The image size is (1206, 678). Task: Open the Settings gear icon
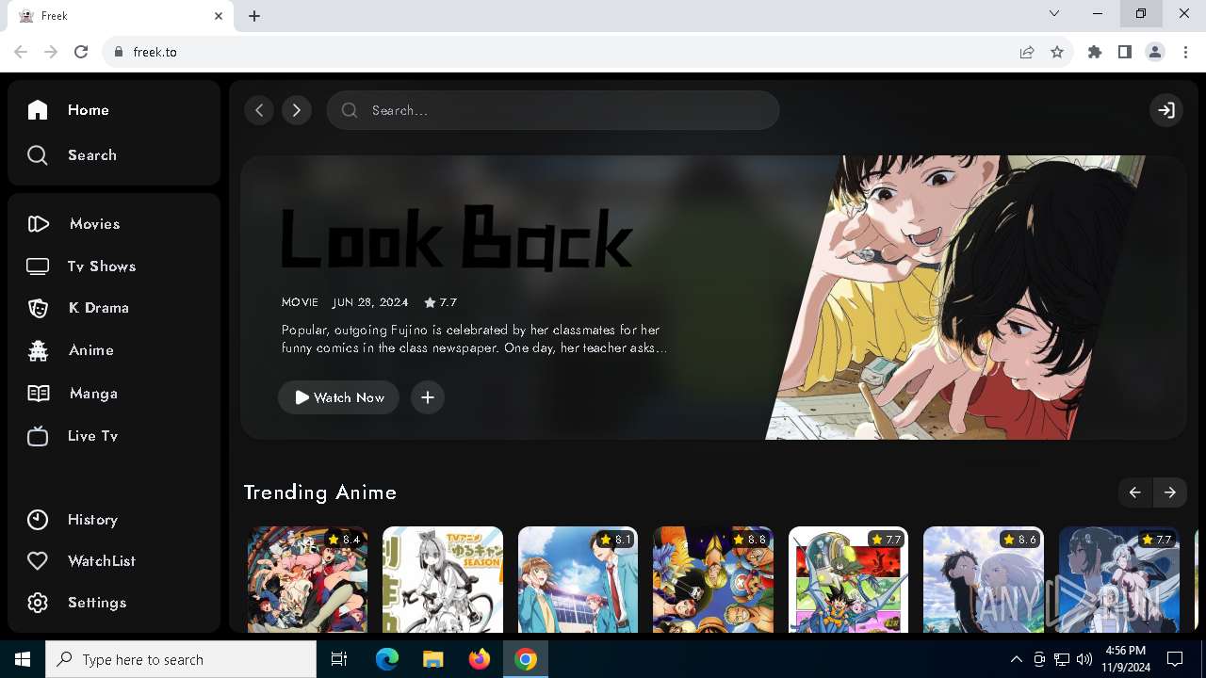(x=38, y=603)
